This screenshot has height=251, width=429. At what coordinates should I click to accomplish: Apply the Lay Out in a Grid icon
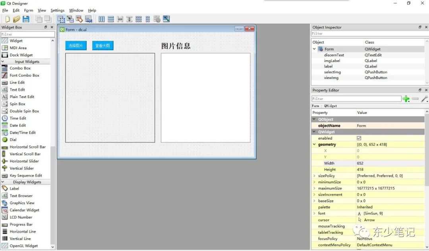tap(138, 19)
